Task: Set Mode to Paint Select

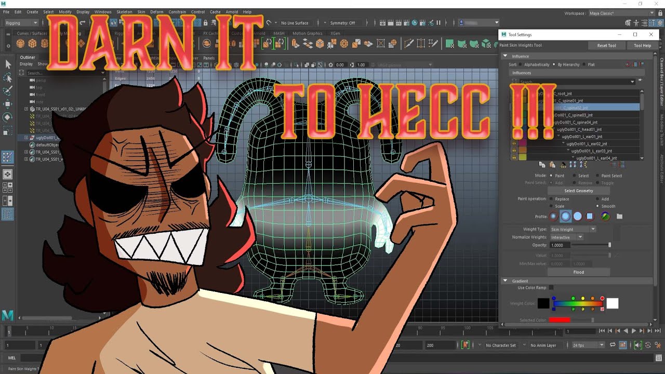Action: point(596,176)
